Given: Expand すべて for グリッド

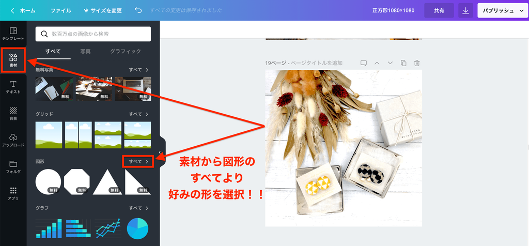Looking at the screenshot, I should tap(138, 114).
